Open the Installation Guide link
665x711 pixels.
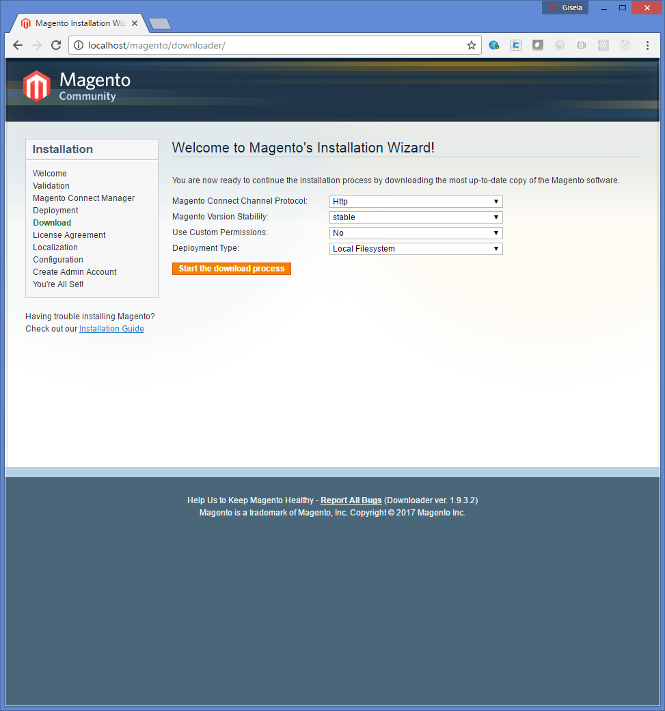click(x=111, y=329)
